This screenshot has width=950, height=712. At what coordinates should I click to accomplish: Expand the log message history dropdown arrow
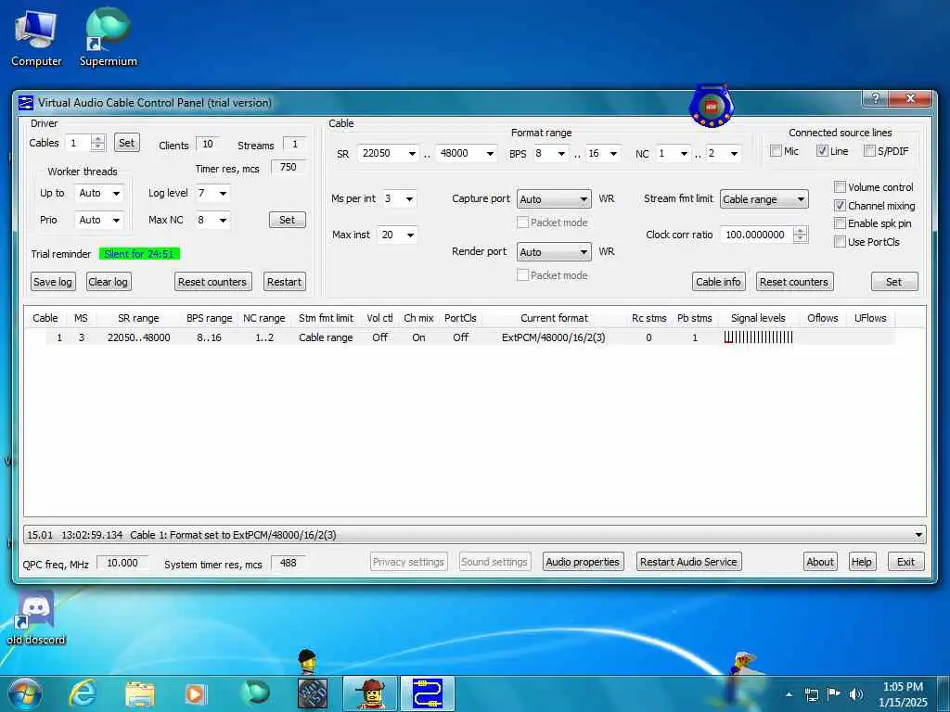click(918, 535)
